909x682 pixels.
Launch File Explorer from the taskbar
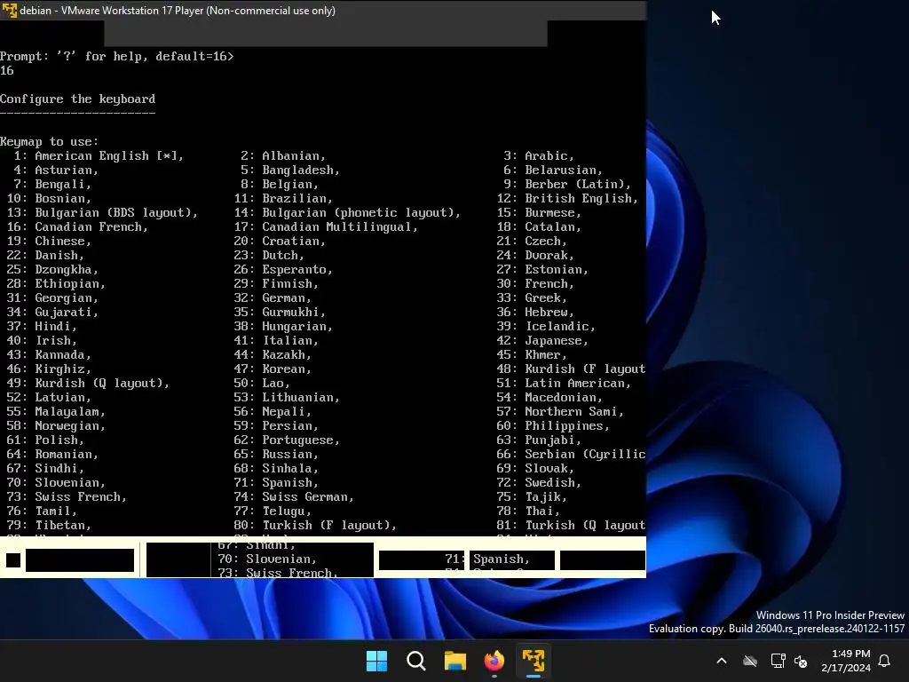click(455, 661)
